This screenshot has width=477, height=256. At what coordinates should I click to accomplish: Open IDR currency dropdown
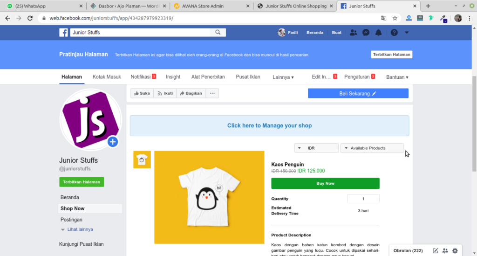click(316, 148)
